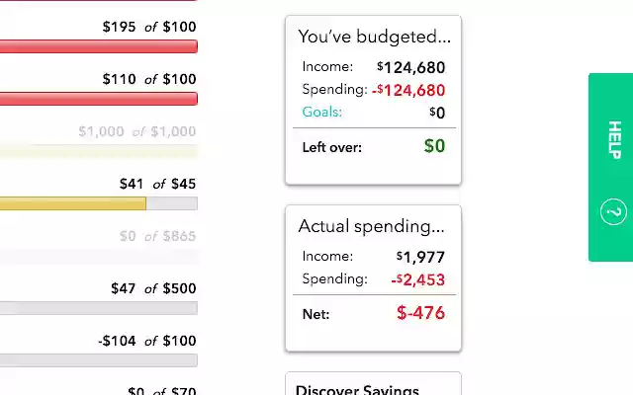Click the "Actual spending..." card heading
The width and height of the screenshot is (633, 395).
click(371, 226)
